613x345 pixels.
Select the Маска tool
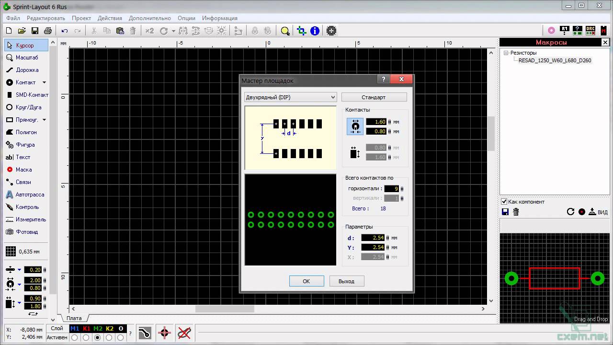(x=26, y=170)
